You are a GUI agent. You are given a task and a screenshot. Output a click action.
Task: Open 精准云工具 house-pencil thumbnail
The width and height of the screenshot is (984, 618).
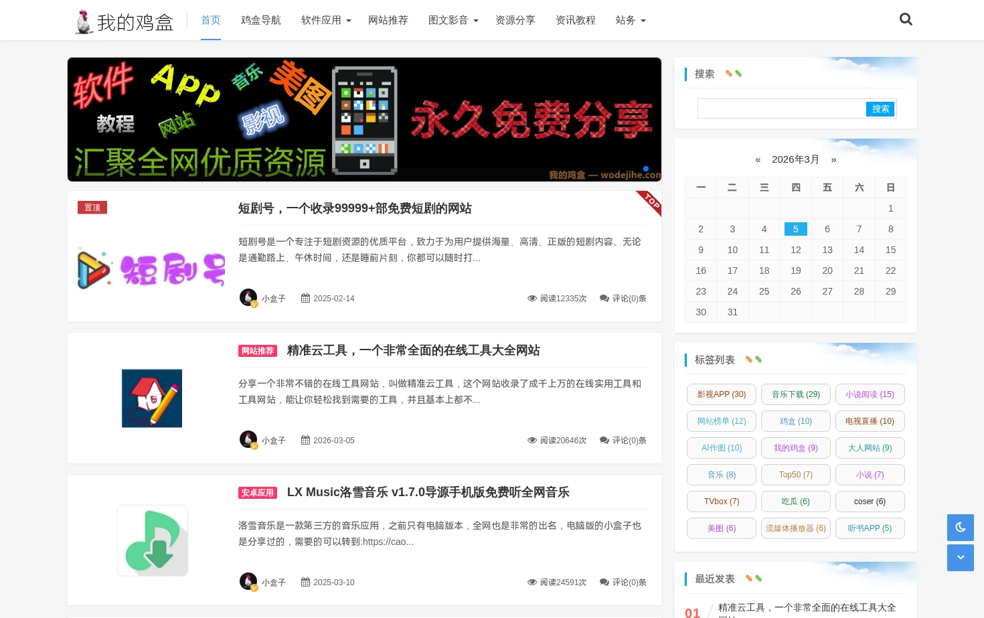[x=152, y=398]
